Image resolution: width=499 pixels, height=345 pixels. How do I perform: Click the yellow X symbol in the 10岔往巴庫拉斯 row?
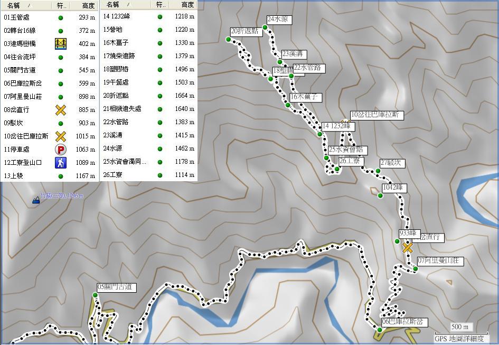pos(61,136)
